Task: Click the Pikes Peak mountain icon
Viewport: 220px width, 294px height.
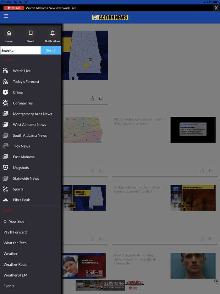Action: click(5, 200)
